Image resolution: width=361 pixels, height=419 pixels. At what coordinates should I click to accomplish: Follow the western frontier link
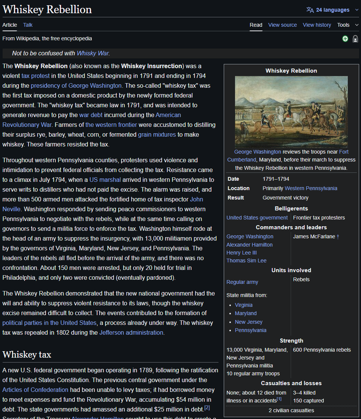point(111,125)
